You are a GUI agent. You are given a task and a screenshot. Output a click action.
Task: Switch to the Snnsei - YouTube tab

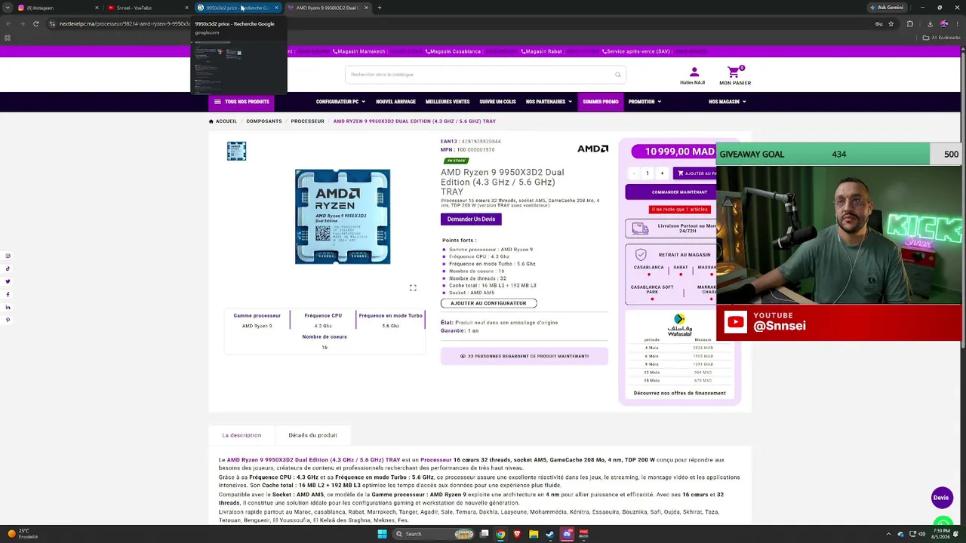click(x=147, y=8)
